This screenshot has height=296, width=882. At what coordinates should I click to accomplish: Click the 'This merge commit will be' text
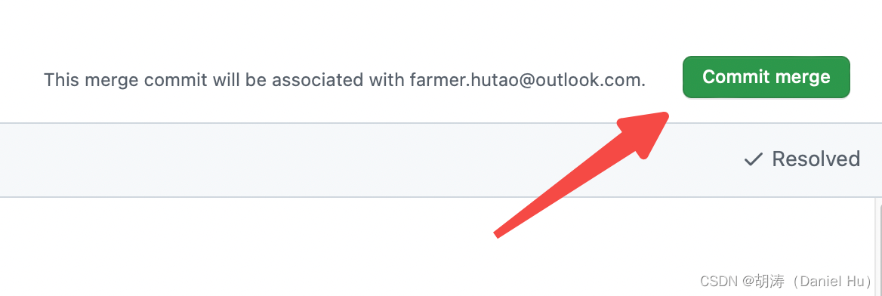point(142,80)
